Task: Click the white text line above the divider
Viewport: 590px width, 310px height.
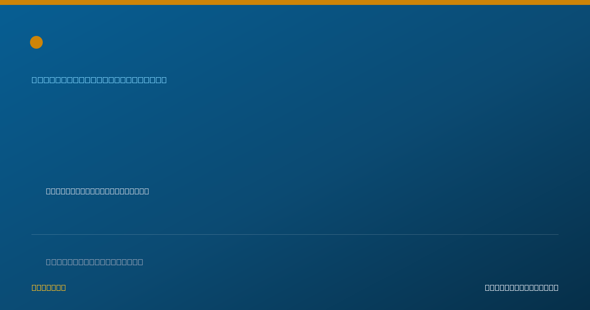Action: [97, 191]
